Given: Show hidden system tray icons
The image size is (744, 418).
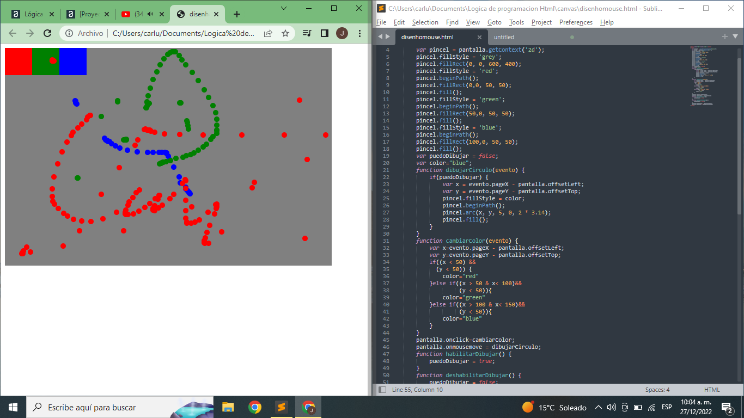Looking at the screenshot, I should coord(598,407).
